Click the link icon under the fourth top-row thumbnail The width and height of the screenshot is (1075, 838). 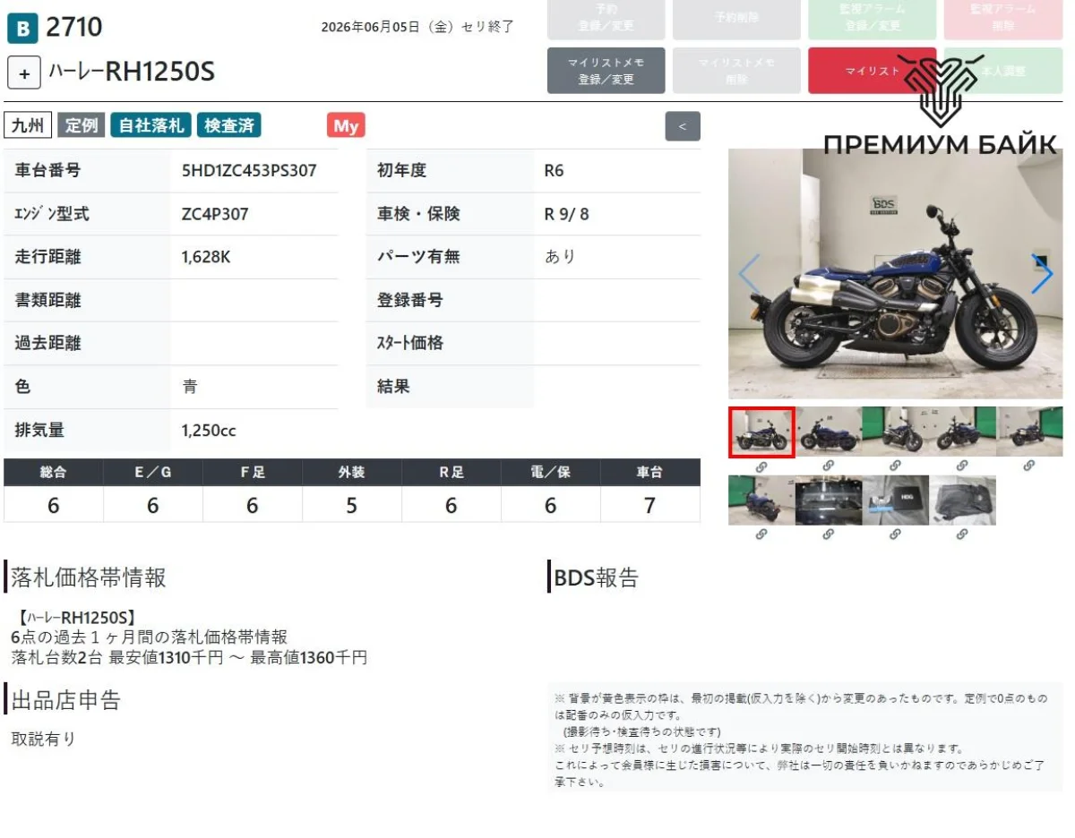coord(962,466)
